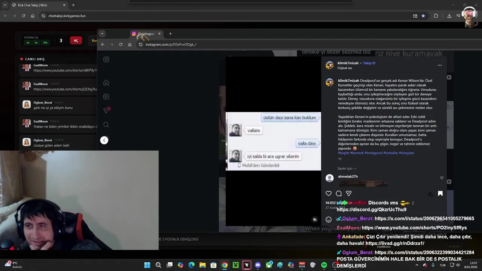
Task: Open #keşfet hashtag link
Action: pyautogui.click(x=344, y=153)
